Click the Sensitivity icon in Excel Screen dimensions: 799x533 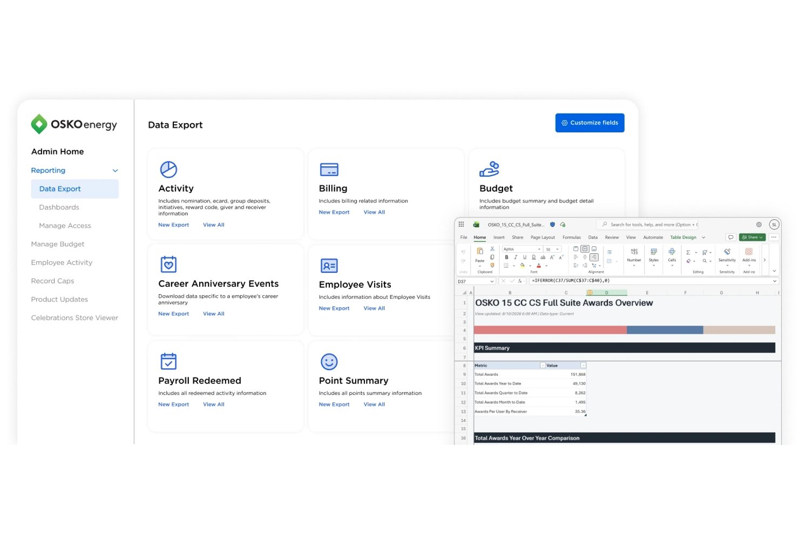click(727, 252)
